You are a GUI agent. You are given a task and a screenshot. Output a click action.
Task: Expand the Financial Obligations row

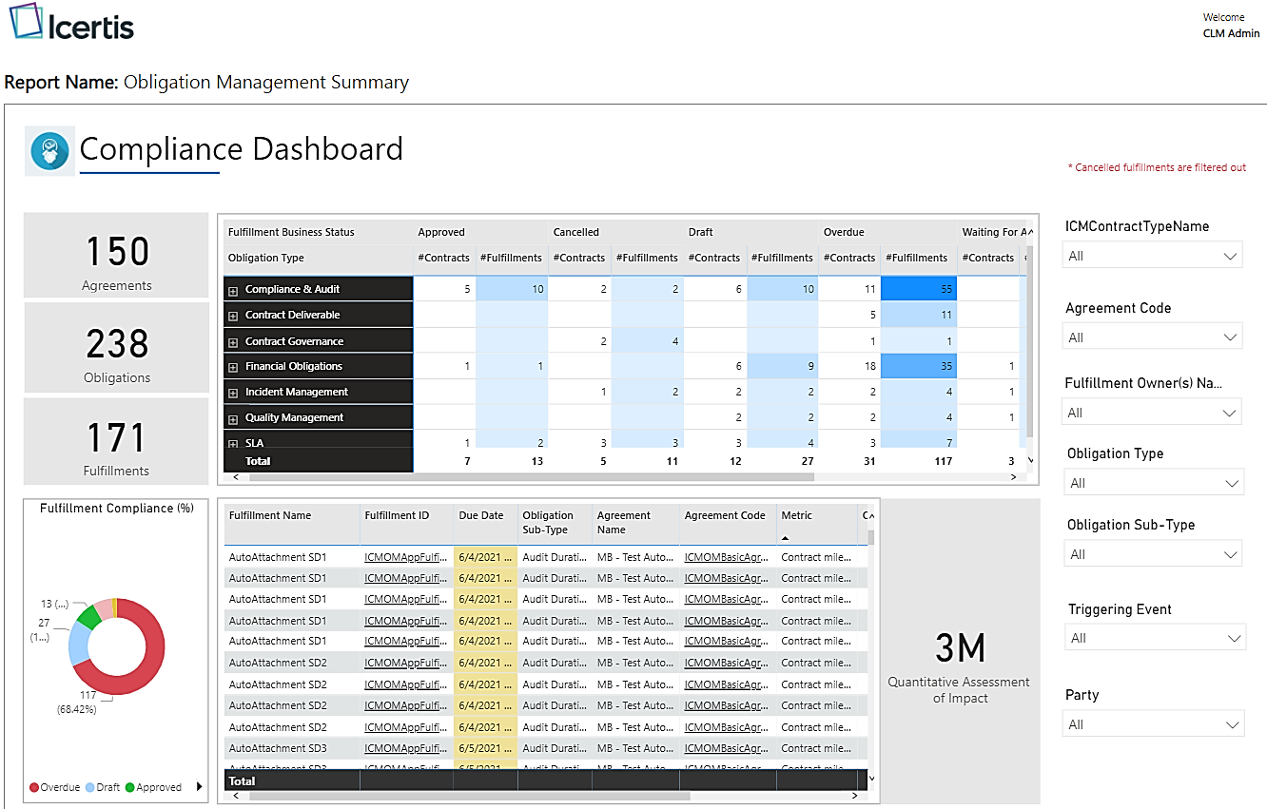(233, 367)
